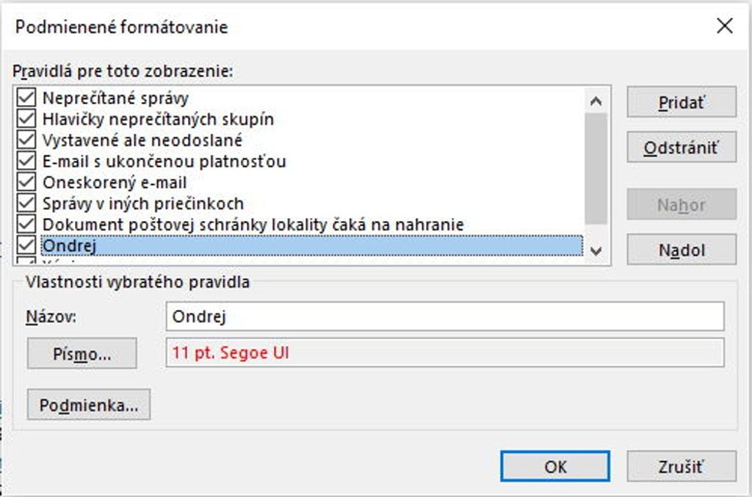The height and width of the screenshot is (497, 752).
Task: Toggle the Hlavičky neprečítaných skupín checkbox
Action: [x=26, y=119]
